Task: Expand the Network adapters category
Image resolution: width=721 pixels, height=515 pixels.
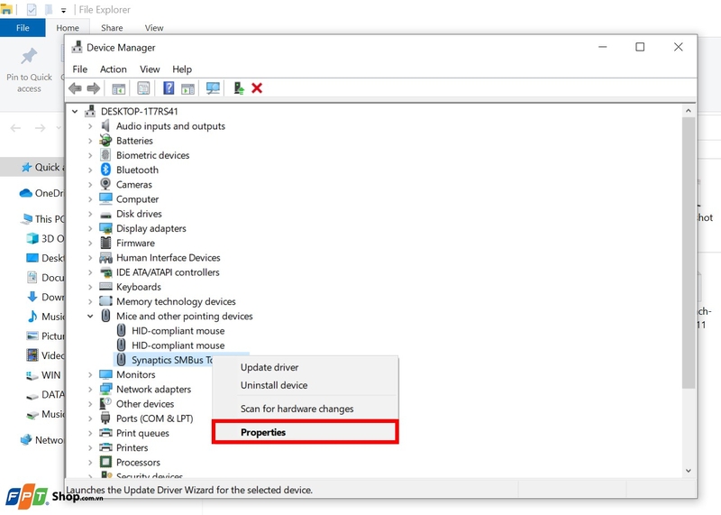Action: [x=90, y=390]
